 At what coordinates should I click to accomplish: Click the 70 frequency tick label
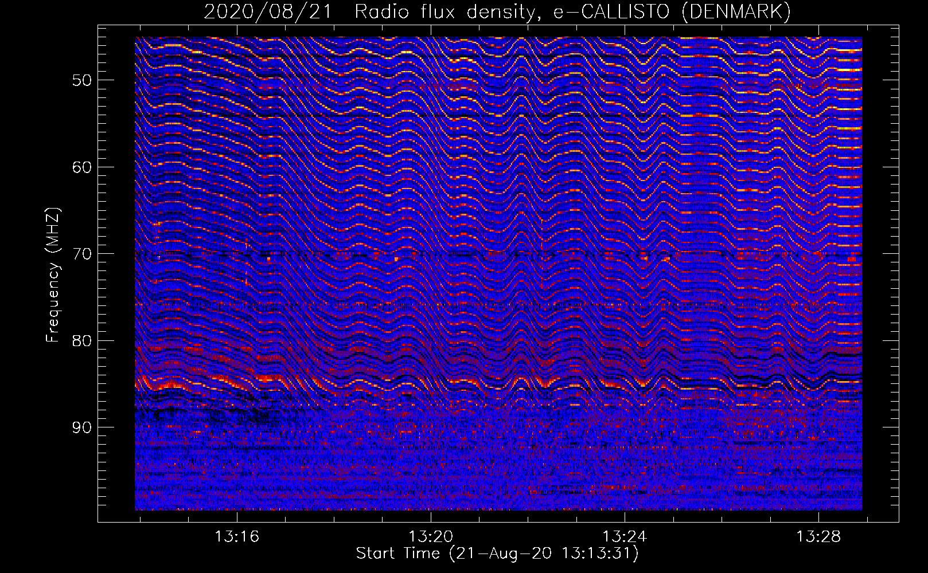click(82, 254)
